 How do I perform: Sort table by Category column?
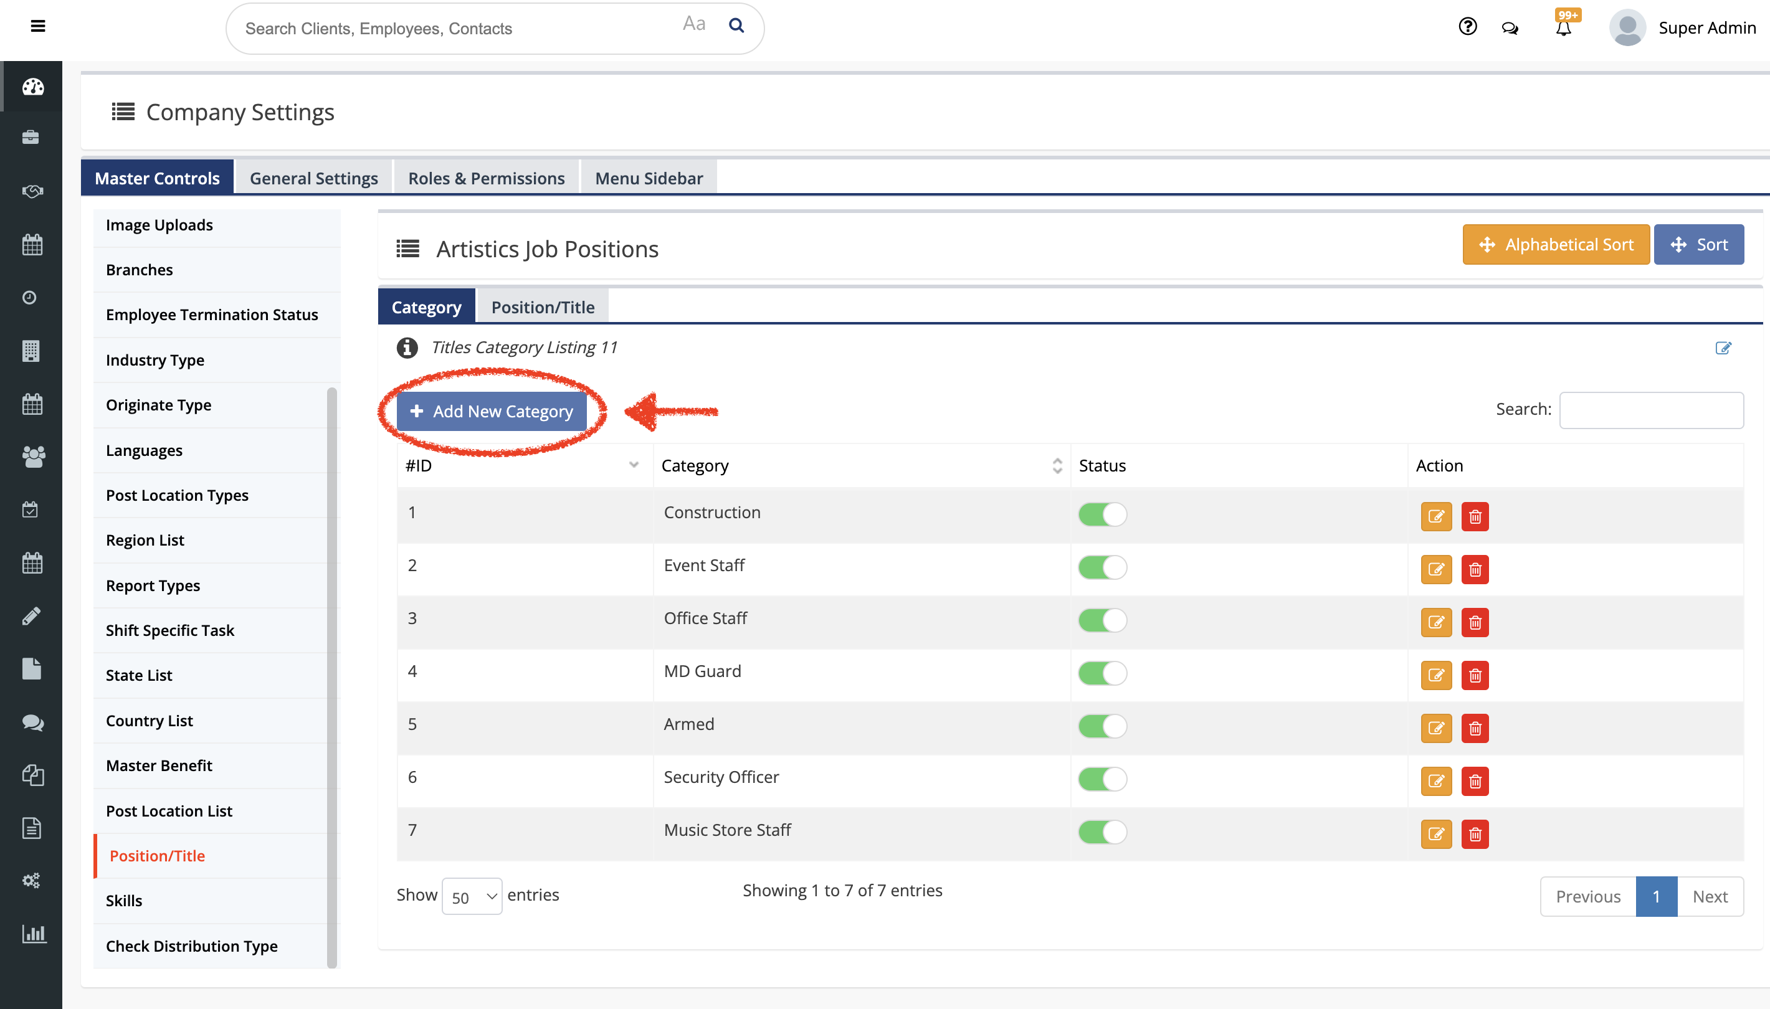[862, 466]
